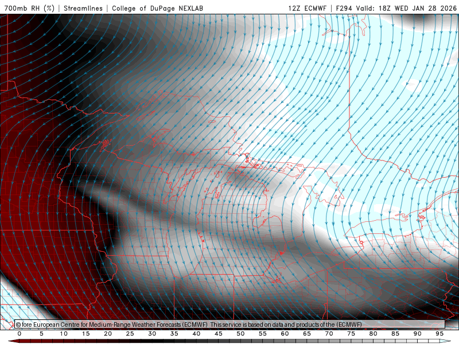Click the 80 value on the colorbar
Image resolution: width=459 pixels, height=344 pixels.
point(373,334)
